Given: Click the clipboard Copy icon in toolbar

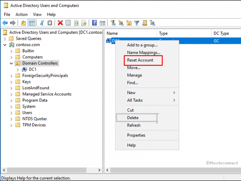Looking at the screenshot, I should (x=50, y=23).
